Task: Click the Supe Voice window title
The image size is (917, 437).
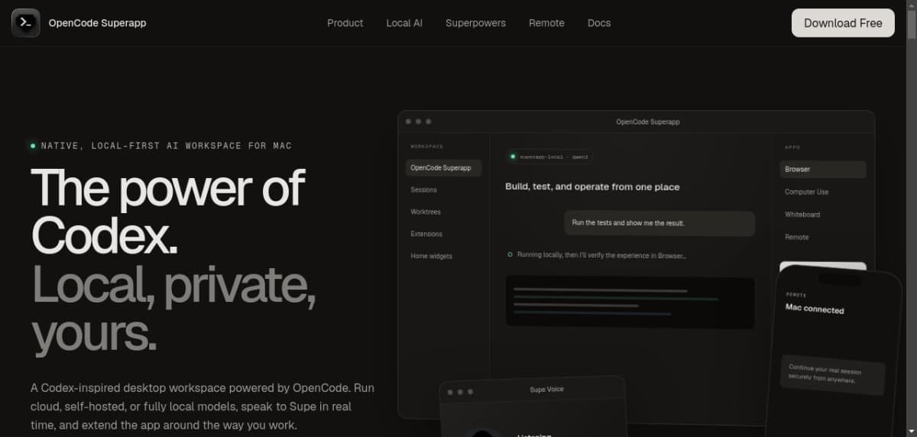Action: pos(547,390)
